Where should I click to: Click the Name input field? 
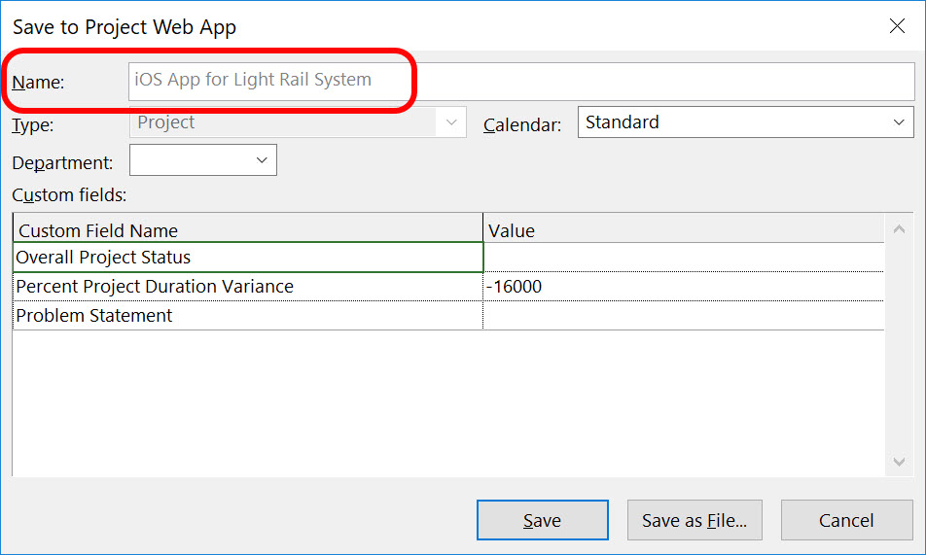point(521,82)
